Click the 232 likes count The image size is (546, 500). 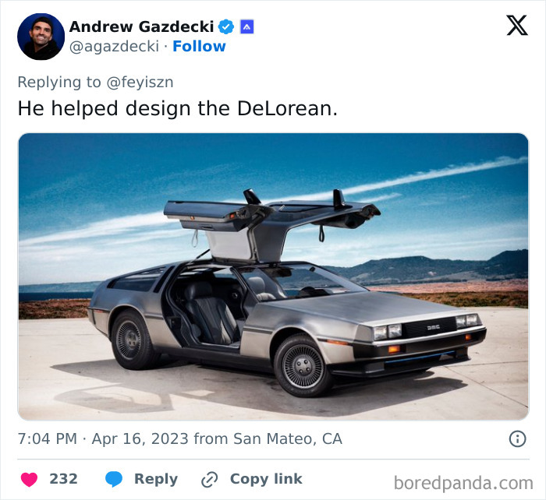pyautogui.click(x=63, y=479)
